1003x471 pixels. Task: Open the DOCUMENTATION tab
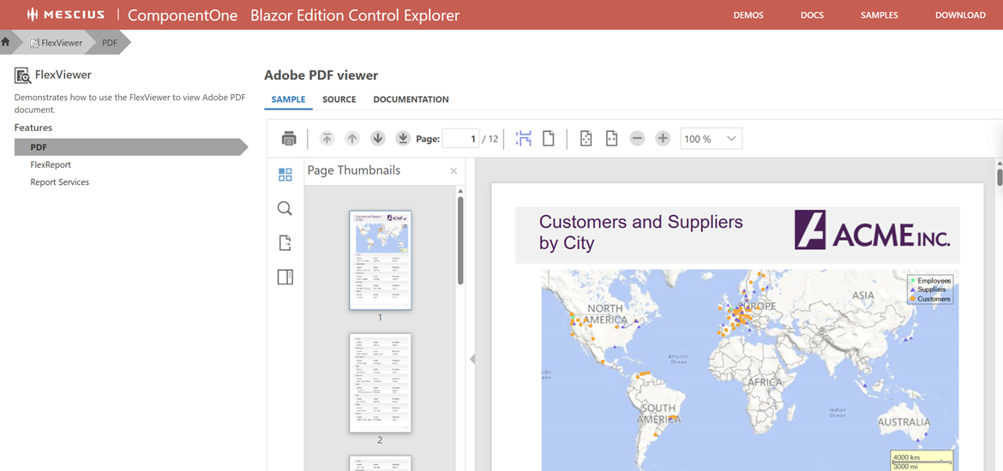[411, 99]
